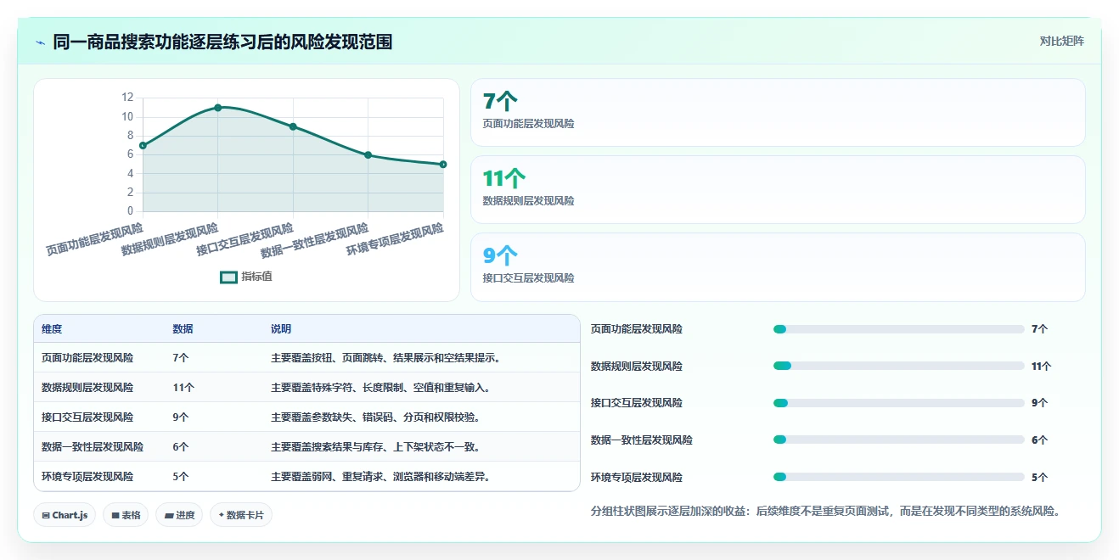Click the footer note starting with 分组柱状图展示
This screenshot has width=1119, height=560.
pyautogui.click(x=826, y=511)
